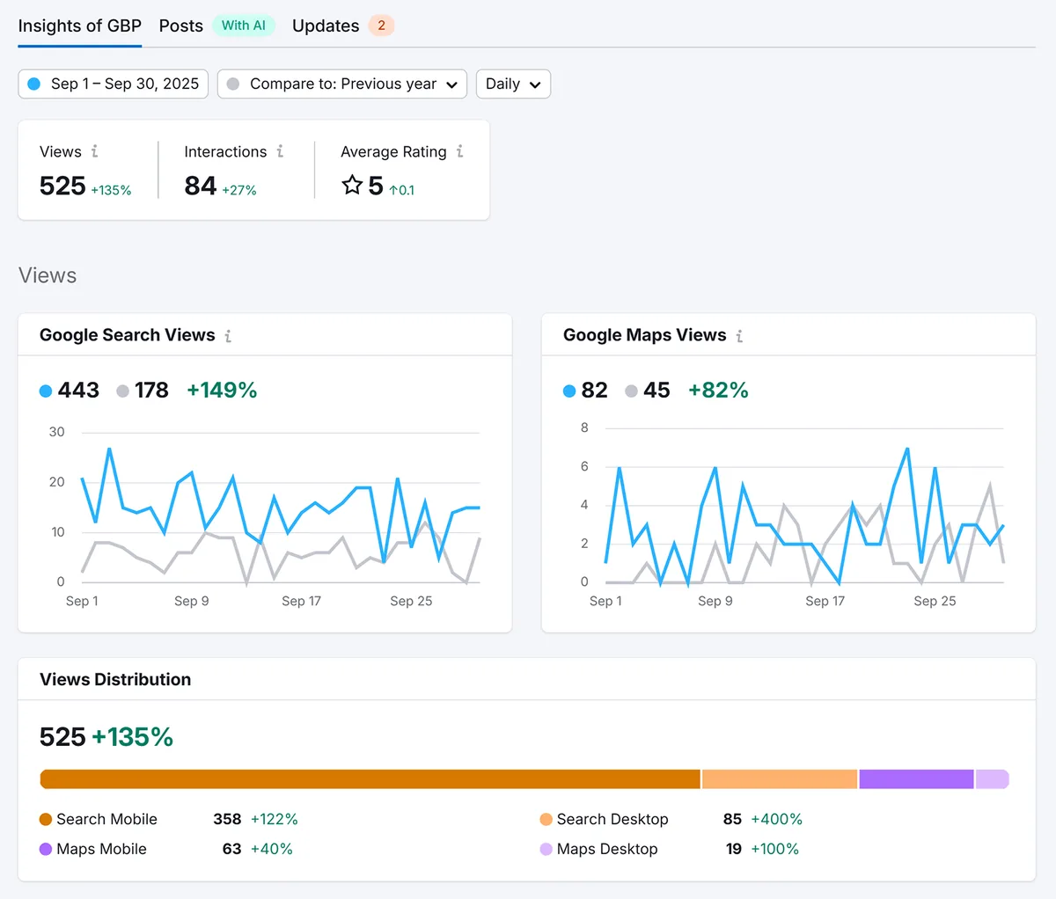Image resolution: width=1056 pixels, height=899 pixels.
Task: Click the purple Maps Mobile bar segment
Action: tap(916, 779)
